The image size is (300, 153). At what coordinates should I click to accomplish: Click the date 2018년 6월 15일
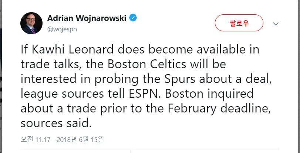[x=80, y=140]
